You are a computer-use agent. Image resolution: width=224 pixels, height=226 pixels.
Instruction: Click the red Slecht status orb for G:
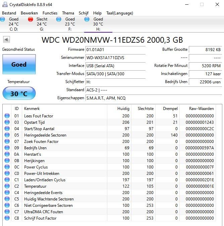(31, 19)
